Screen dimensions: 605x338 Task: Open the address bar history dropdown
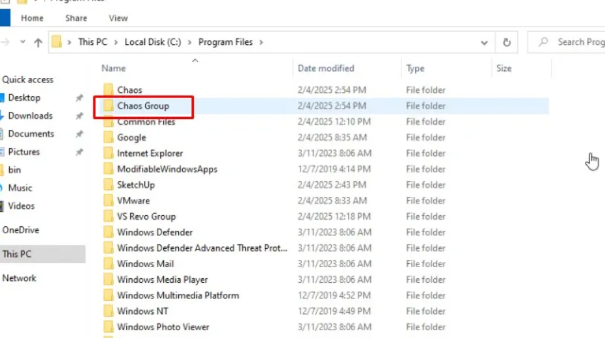coord(484,43)
